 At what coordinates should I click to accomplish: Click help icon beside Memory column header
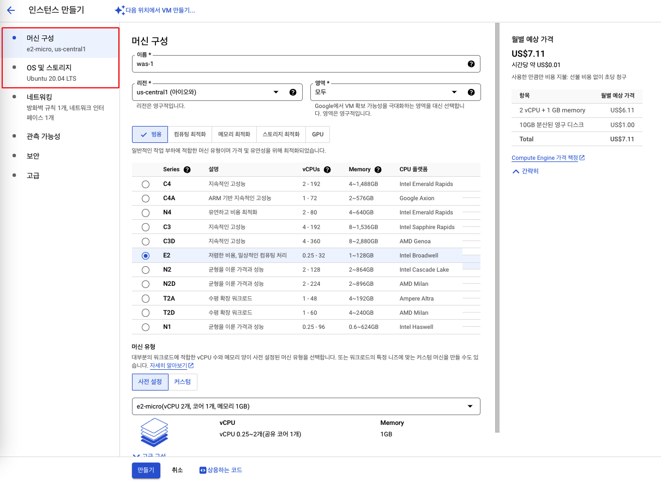(x=378, y=170)
